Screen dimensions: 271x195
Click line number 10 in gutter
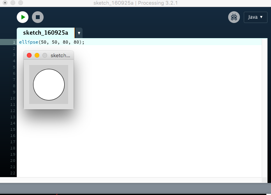(x=13, y=98)
